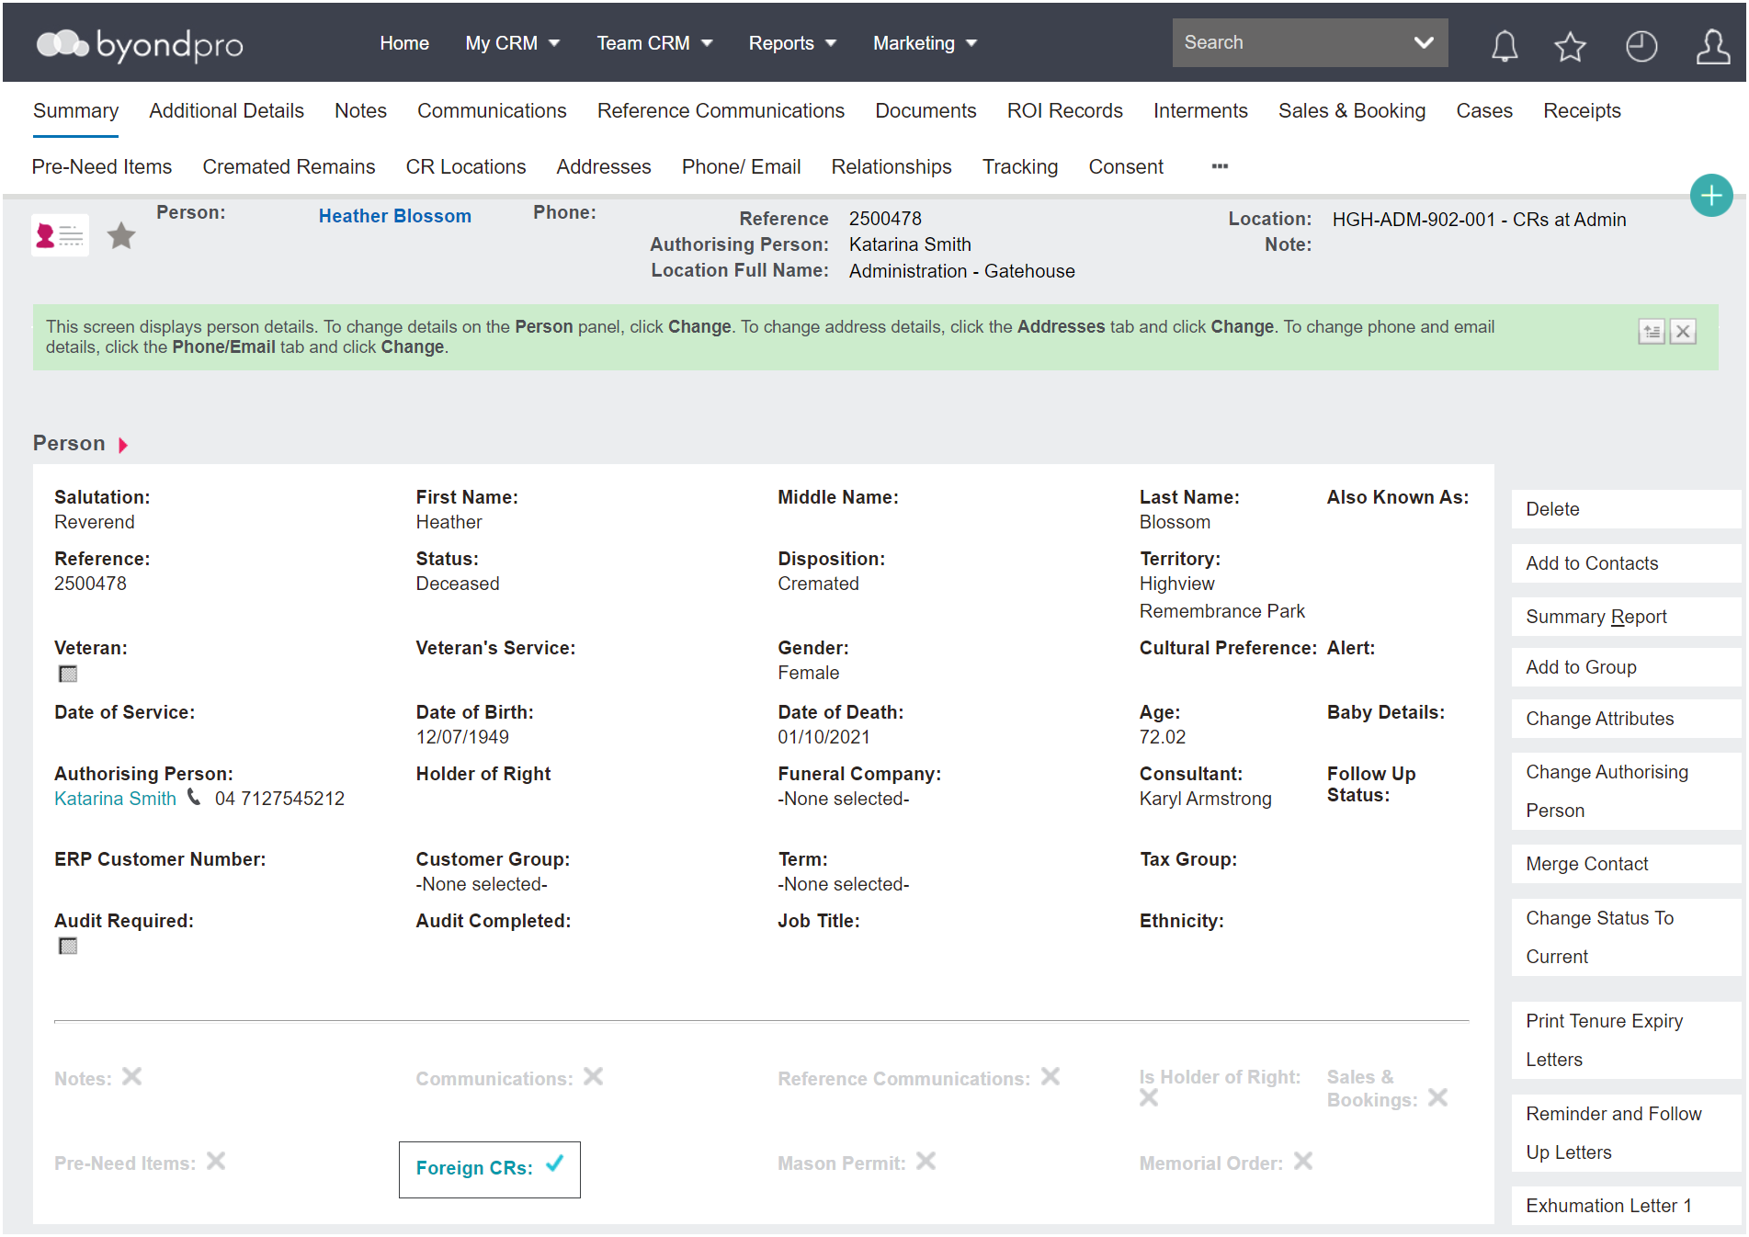Click Change Attributes button
Screen dimensions: 1749x1237
pyautogui.click(x=1626, y=719)
